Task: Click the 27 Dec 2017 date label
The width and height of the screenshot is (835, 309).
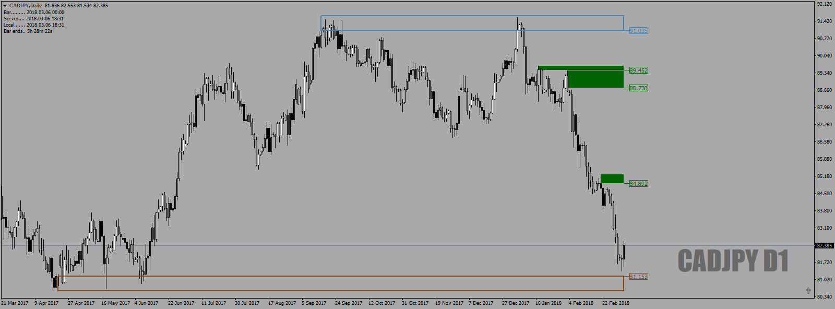Action: 516,303
